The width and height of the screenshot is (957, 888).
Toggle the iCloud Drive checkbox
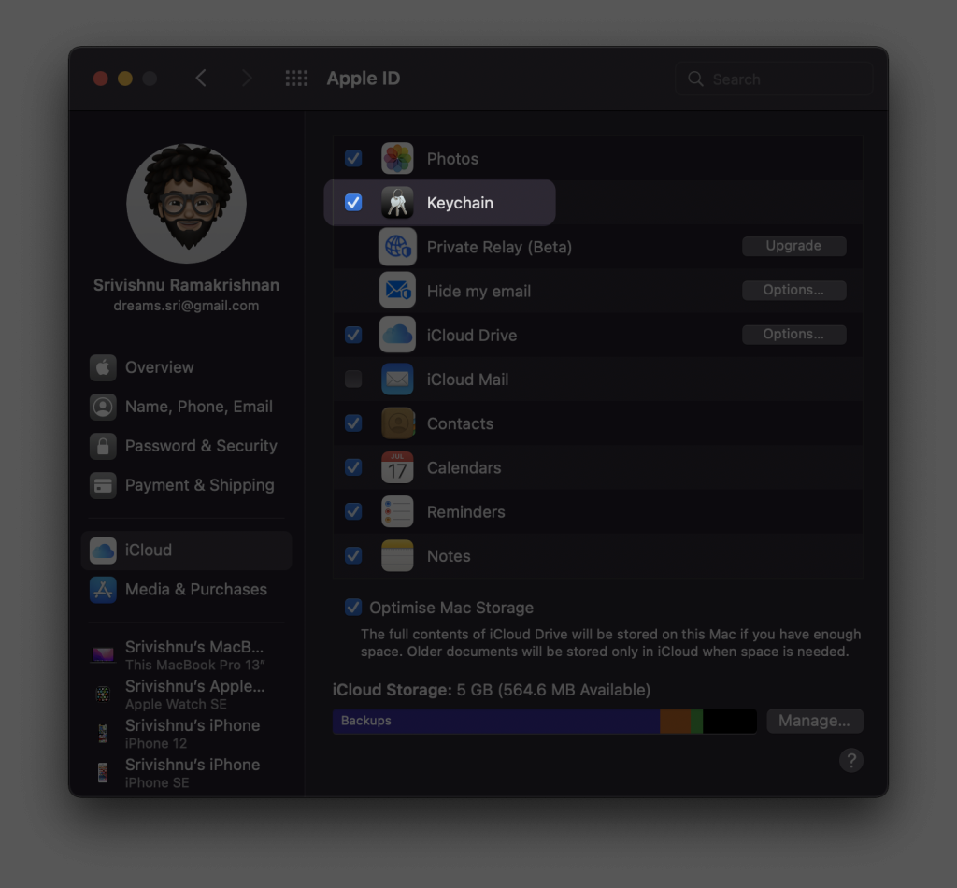pos(352,335)
